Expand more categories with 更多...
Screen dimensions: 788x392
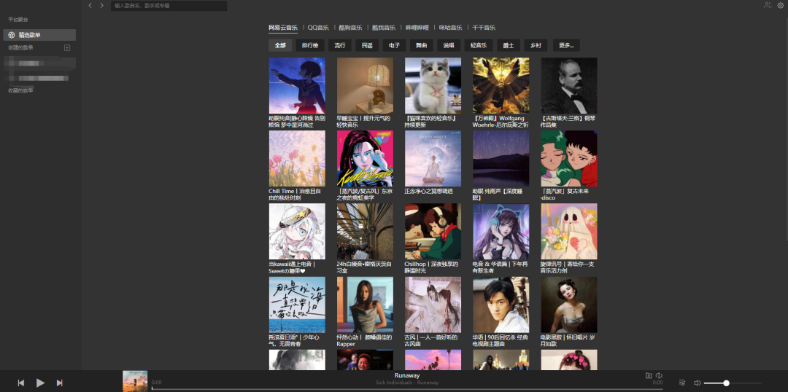(566, 45)
